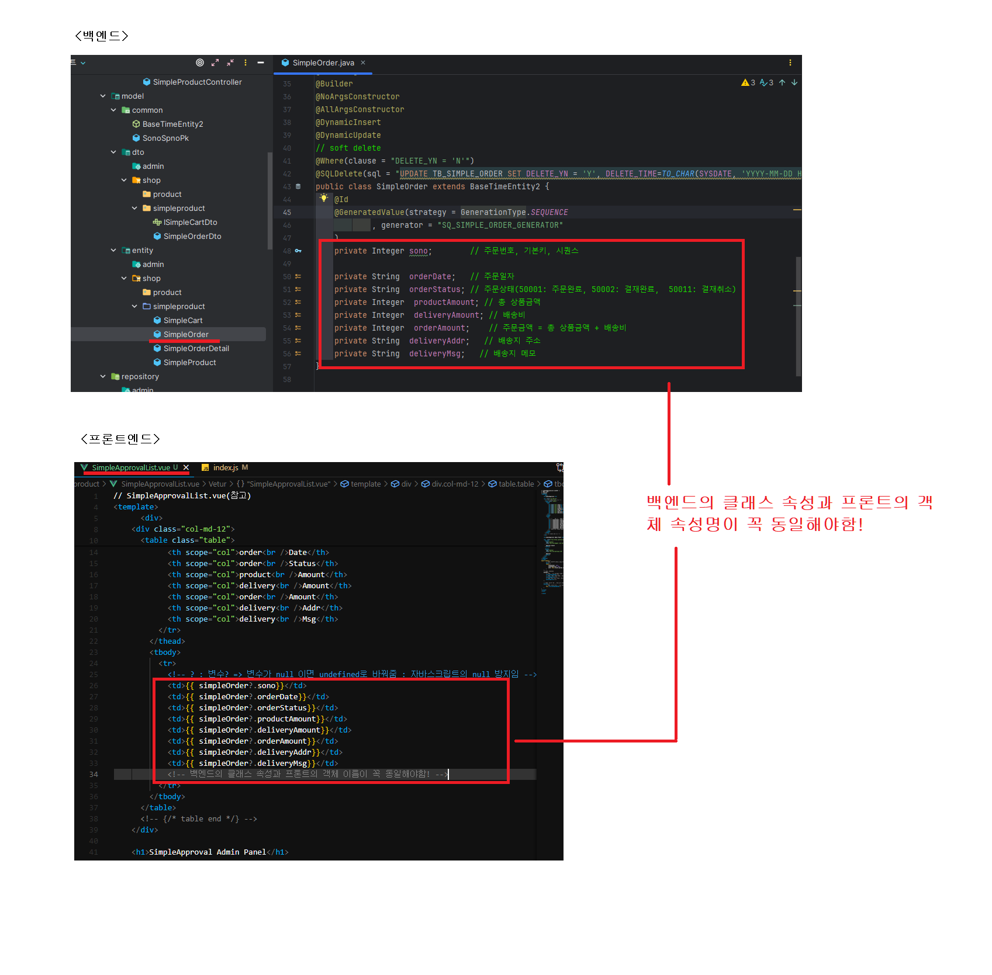The width and height of the screenshot is (992, 975).
Task: Click the sono field name in code
Action: (418, 251)
